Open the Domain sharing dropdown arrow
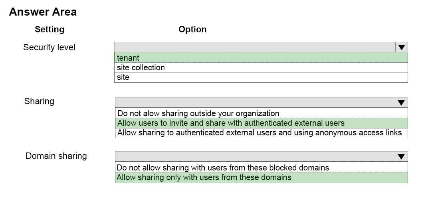This screenshot has height=198, width=428. pyautogui.click(x=401, y=156)
